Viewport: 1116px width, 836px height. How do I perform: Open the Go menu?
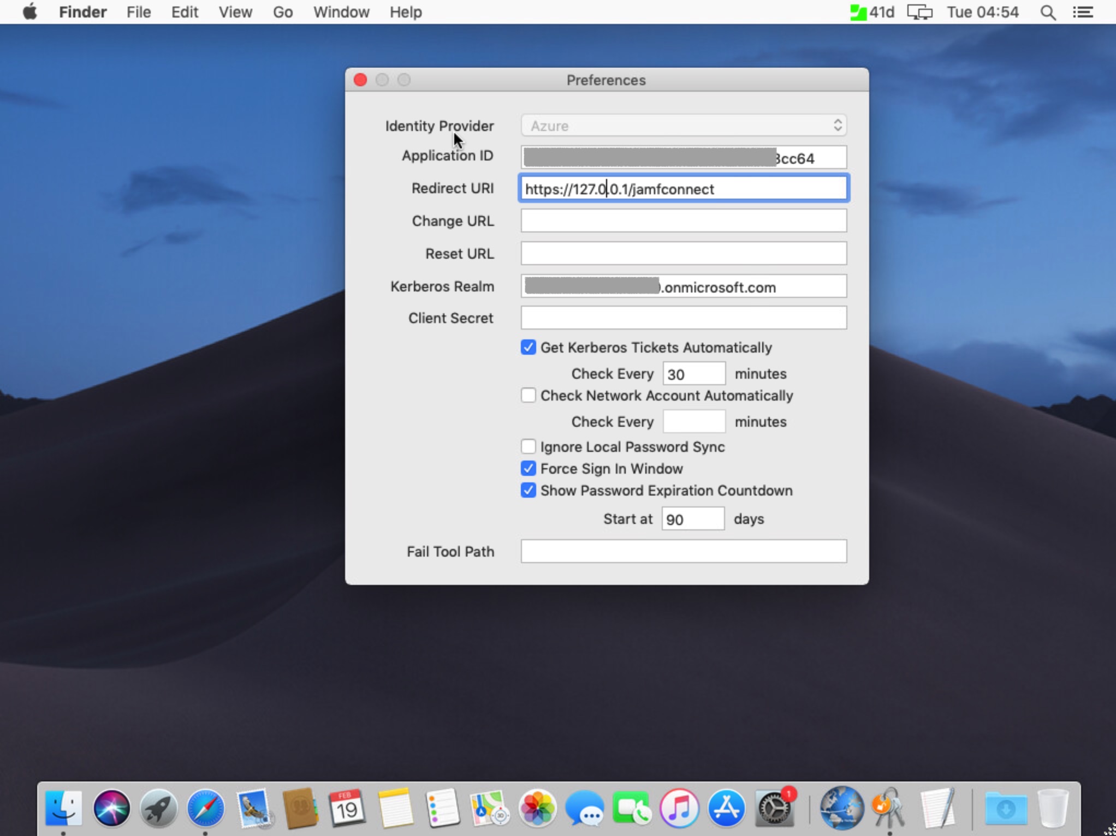[x=282, y=12]
